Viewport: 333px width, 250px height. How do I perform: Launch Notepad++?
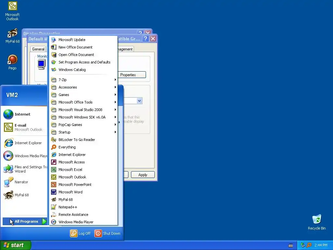pyautogui.click(x=83, y=207)
